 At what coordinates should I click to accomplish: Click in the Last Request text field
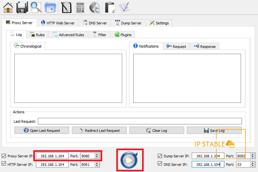[140, 121]
